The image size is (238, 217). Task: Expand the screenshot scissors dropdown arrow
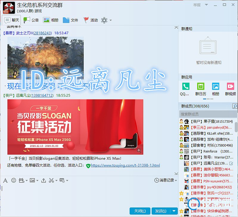pos(56,181)
